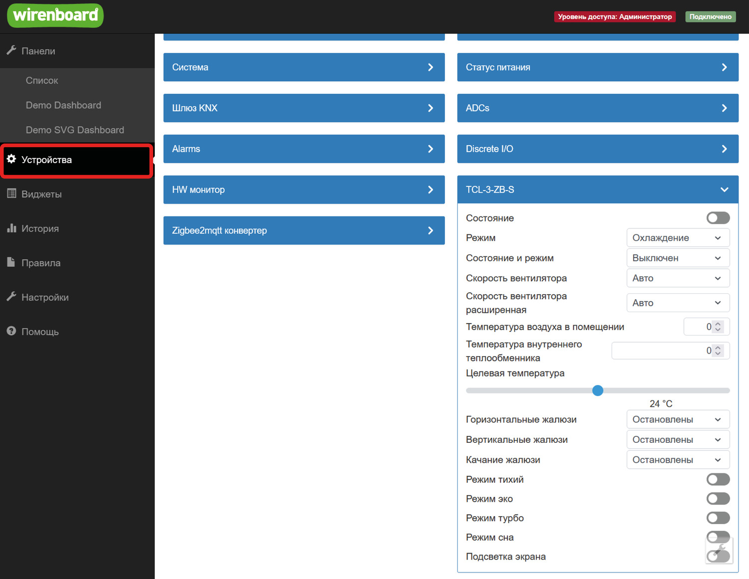Toggle the Состояние switch

pos(718,218)
